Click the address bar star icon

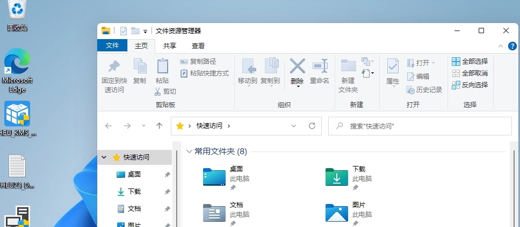point(180,126)
